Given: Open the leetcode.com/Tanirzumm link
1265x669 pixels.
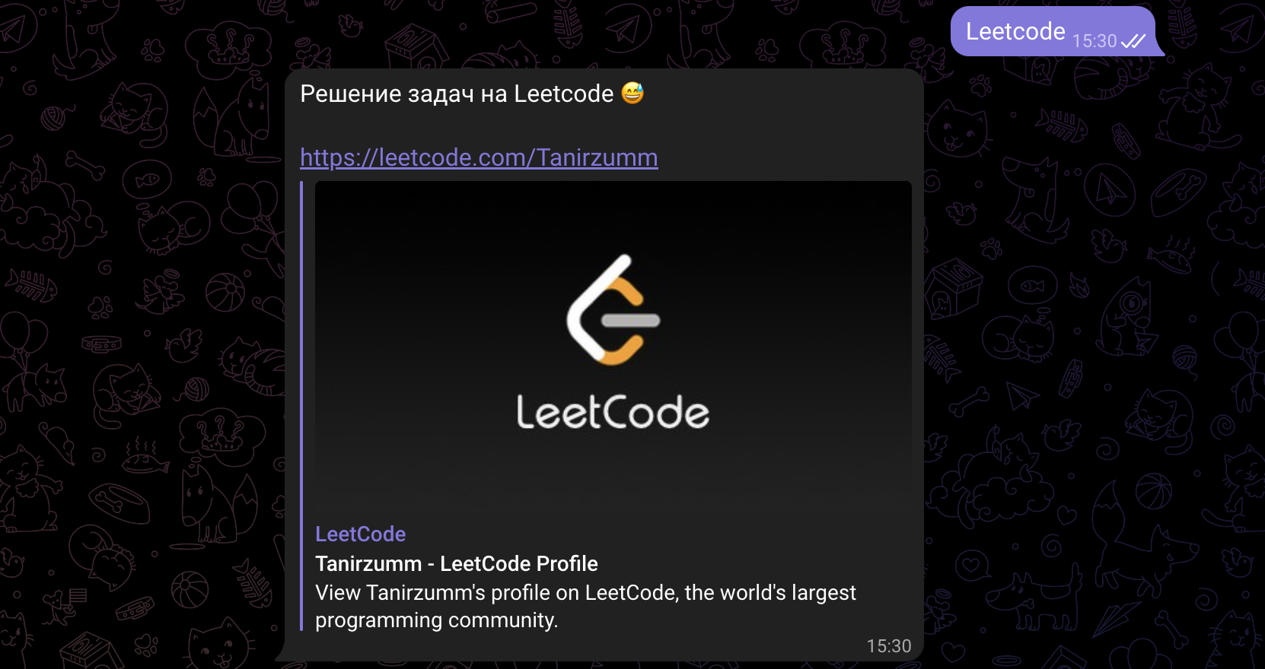Looking at the screenshot, I should point(479,157).
